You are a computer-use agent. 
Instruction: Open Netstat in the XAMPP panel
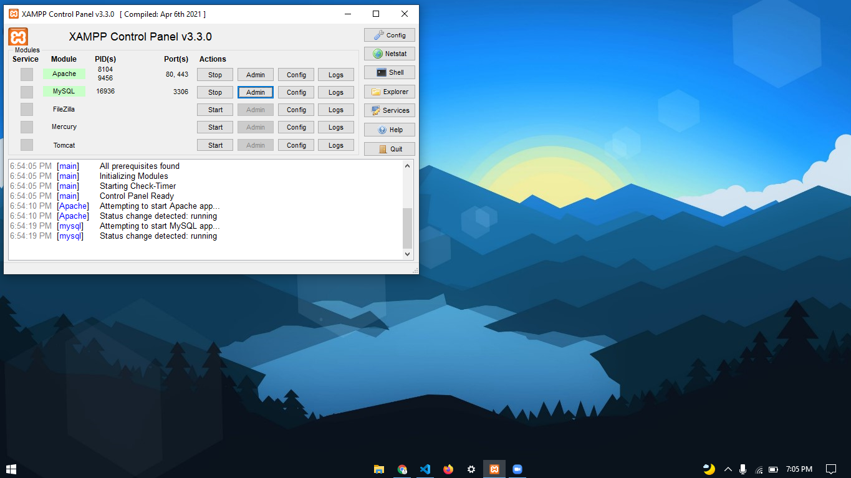[390, 54]
